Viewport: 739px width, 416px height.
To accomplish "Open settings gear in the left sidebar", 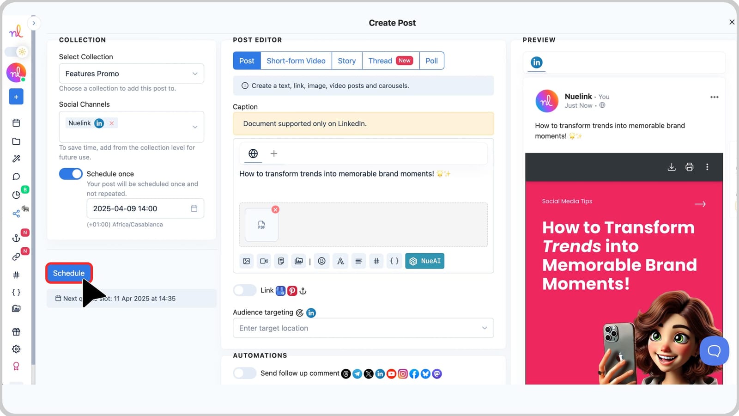I will point(16,349).
